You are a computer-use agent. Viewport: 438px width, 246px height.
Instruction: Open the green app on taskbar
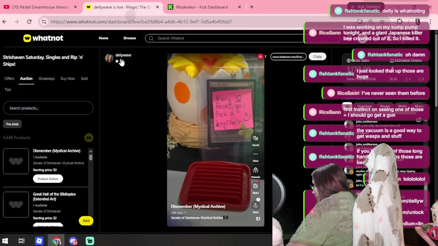pos(90,241)
